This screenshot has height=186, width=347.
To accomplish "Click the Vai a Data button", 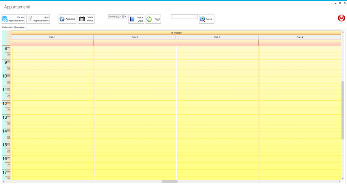I will pos(136,19).
